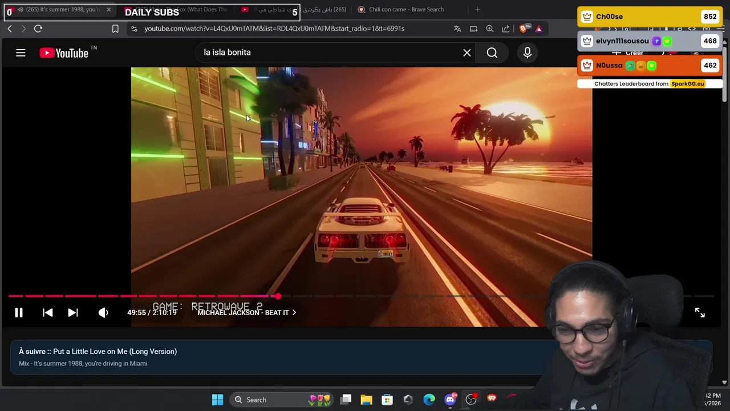The height and width of the screenshot is (411, 730).
Task: Open Windows Start menu
Action: [x=217, y=400]
